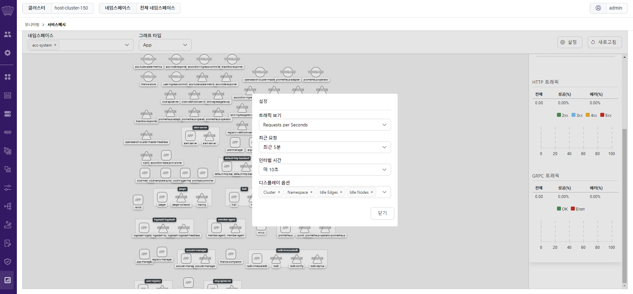Click the network tree icon in the sidebar
The height and width of the screenshot is (294, 633).
pos(8,206)
